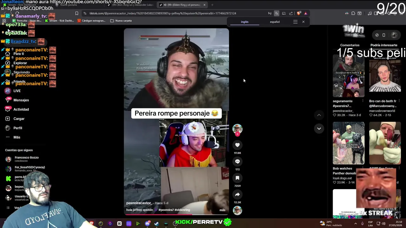Screen dimensions: 406x228
Task: Switch to the Podría interesarte tab
Action: (x=384, y=45)
